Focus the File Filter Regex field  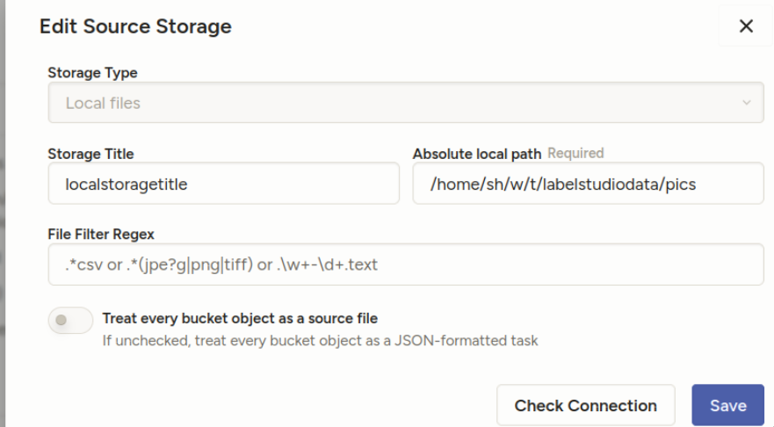[405, 264]
